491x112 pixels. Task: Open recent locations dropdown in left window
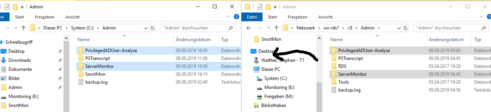click(16, 28)
